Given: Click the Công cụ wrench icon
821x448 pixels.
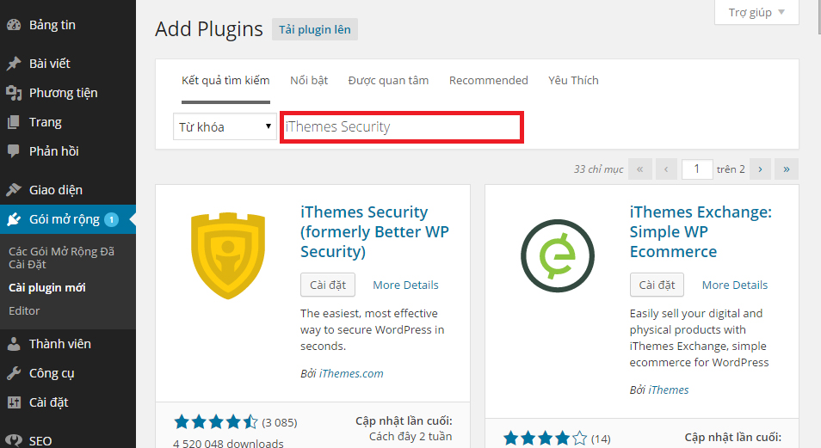Looking at the screenshot, I should tap(14, 373).
